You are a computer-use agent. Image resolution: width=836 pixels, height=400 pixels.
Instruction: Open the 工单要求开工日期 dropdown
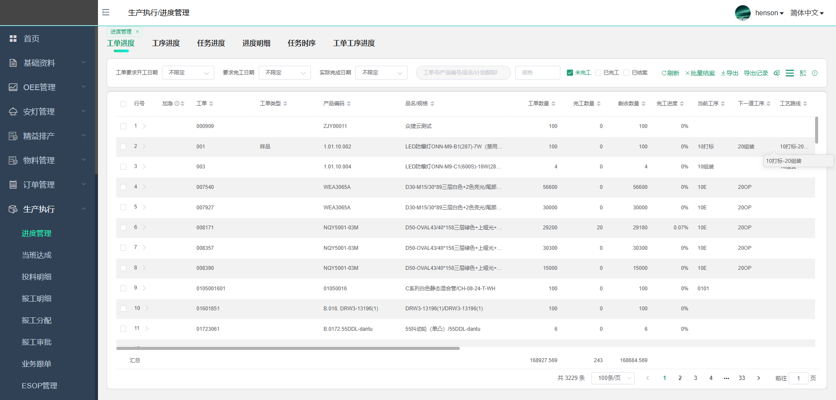(x=188, y=73)
